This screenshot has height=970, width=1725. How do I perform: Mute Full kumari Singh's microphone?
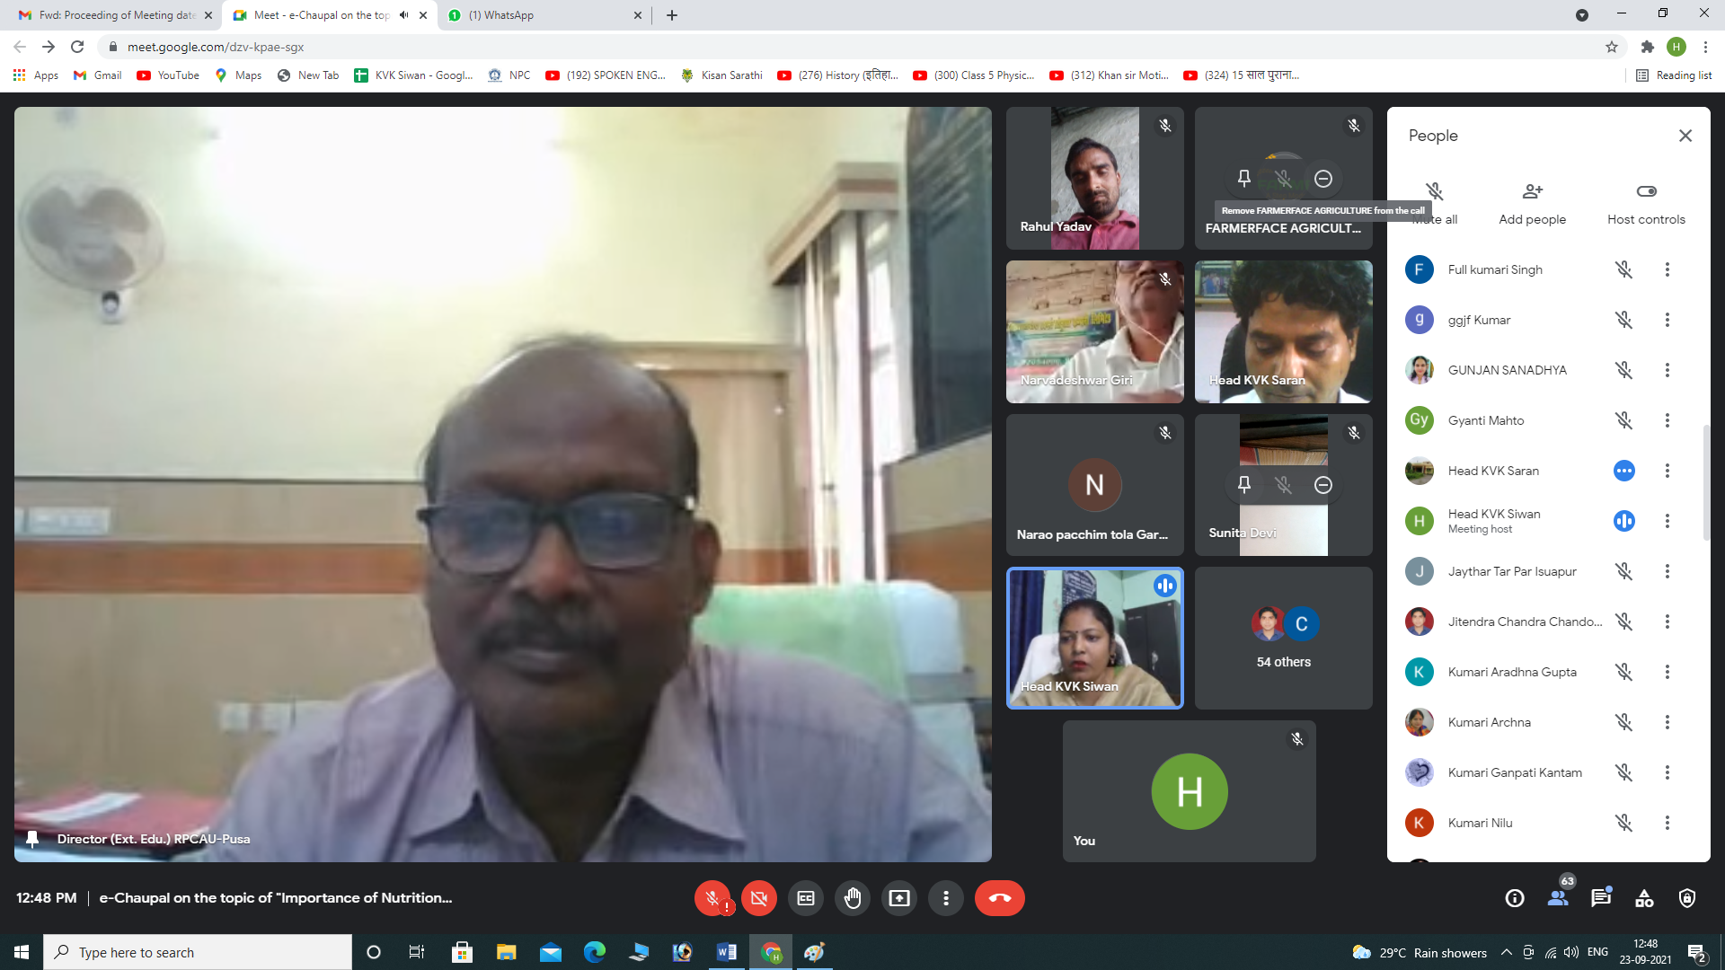click(x=1623, y=269)
